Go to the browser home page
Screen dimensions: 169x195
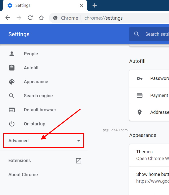(x=41, y=18)
